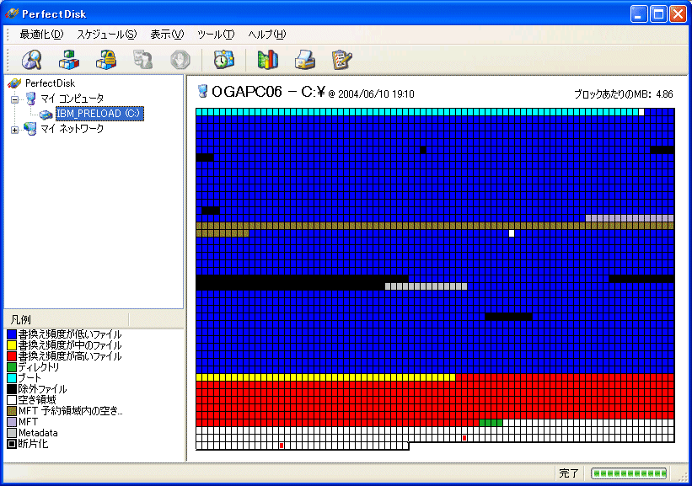692x486 pixels.
Task: Click the greyed-out stop hand icon
Action: pyautogui.click(x=180, y=60)
